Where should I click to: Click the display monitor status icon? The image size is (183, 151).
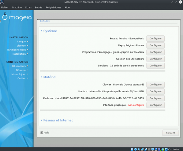(153, 149)
